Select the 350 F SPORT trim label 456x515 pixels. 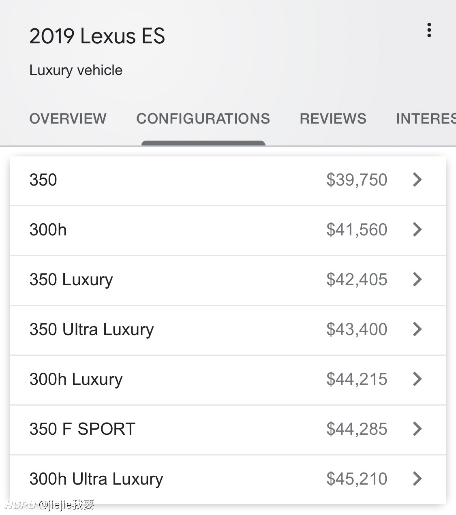[x=82, y=429]
